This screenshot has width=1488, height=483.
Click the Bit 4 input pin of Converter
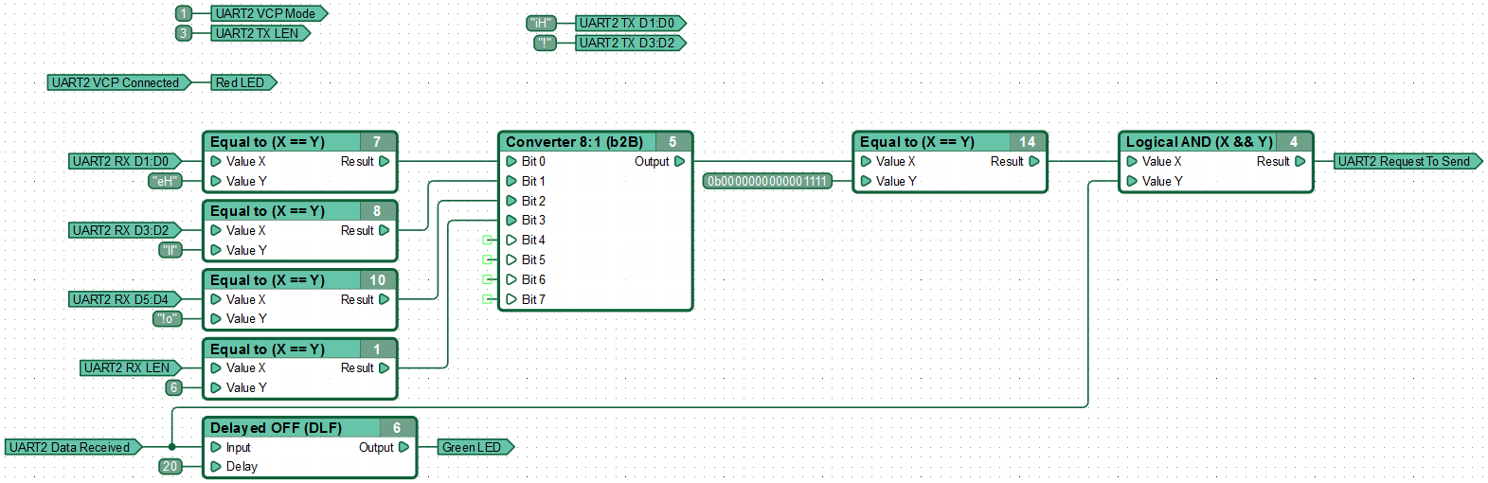click(511, 240)
